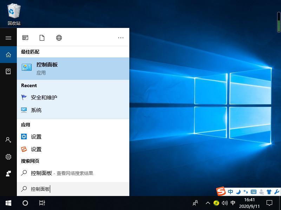Open Settings gear in the Start sidebar
Screen dimensions: 281x210
click(8, 157)
